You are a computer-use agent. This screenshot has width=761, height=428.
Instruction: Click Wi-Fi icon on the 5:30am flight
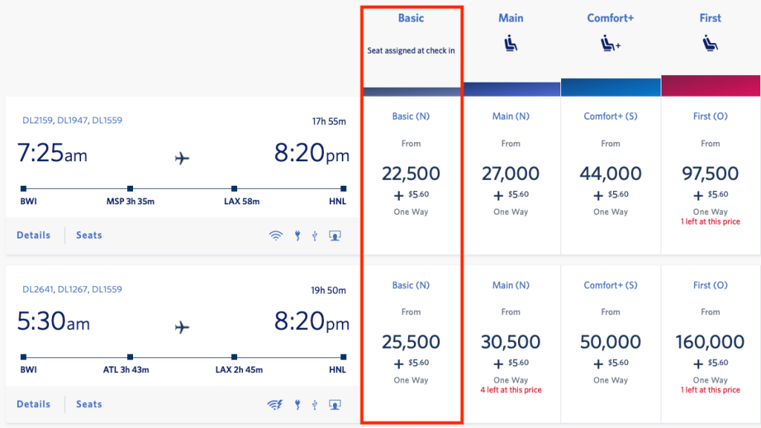tap(275, 405)
